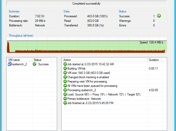This screenshot has height=131, width=176.
Task: Click the Completed successfully progress bar
Action: click(87, 4)
